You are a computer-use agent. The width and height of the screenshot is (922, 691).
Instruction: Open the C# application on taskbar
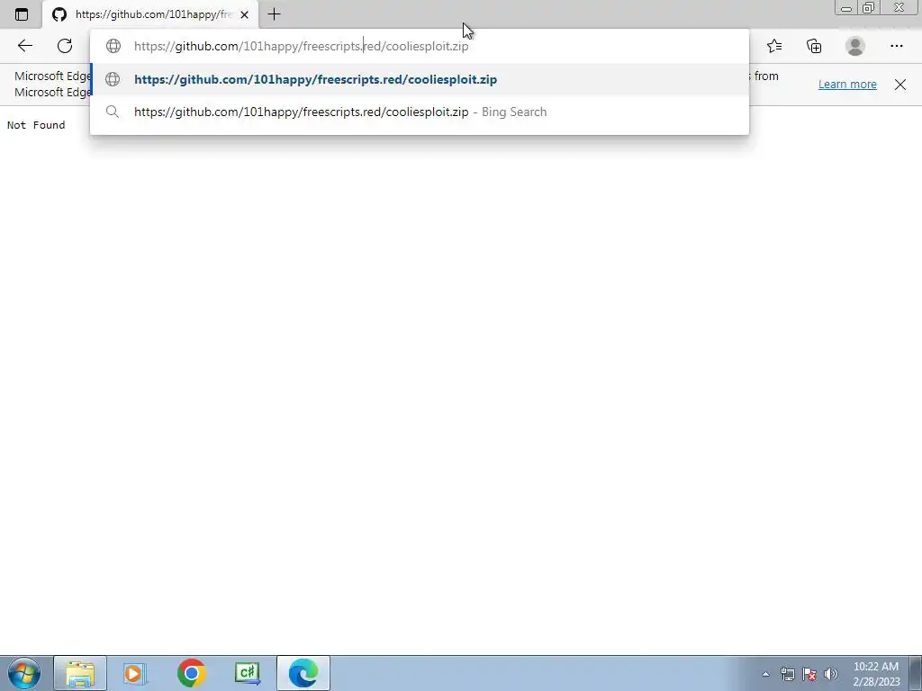point(248,673)
